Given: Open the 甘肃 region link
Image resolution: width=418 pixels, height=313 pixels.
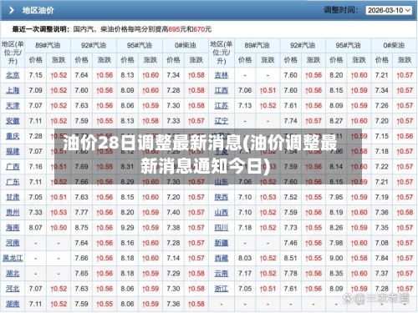Looking at the screenshot, I should click(13, 197).
